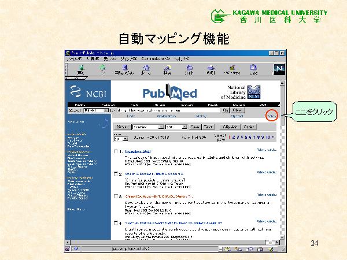Open Navigator from the component bar
The image size is (347, 260).
(x=226, y=249)
